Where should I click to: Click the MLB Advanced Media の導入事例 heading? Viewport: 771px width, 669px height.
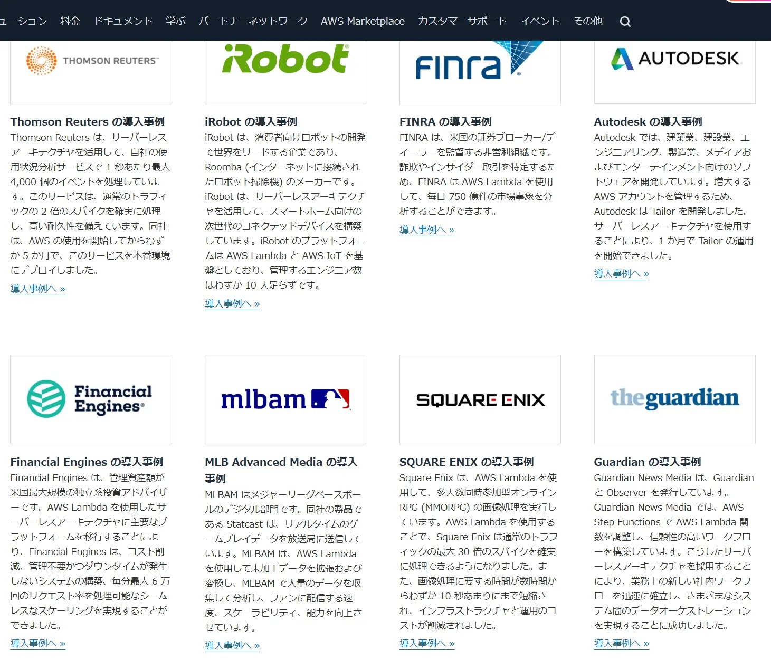pos(281,470)
